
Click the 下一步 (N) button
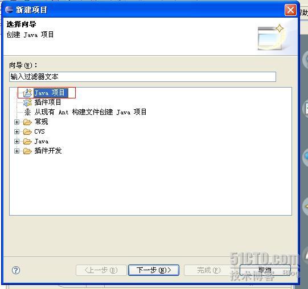point(154,270)
